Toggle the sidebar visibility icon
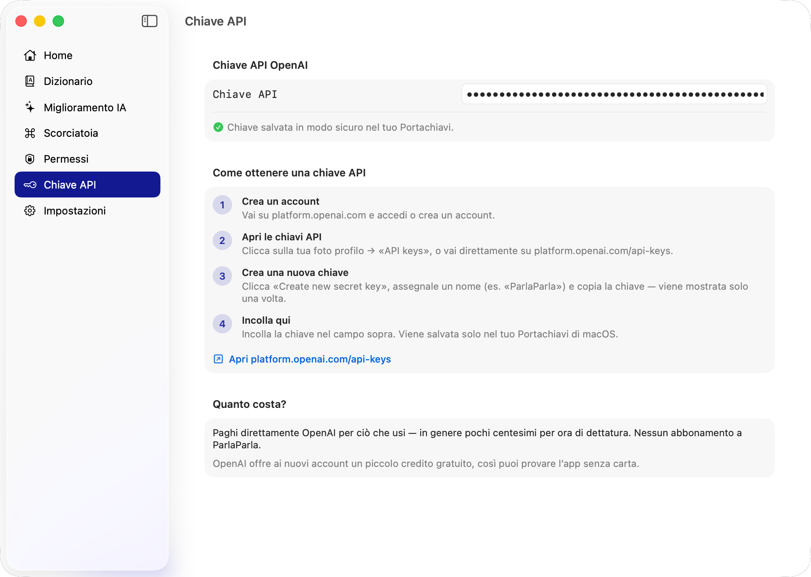Image resolution: width=811 pixels, height=577 pixels. click(149, 21)
